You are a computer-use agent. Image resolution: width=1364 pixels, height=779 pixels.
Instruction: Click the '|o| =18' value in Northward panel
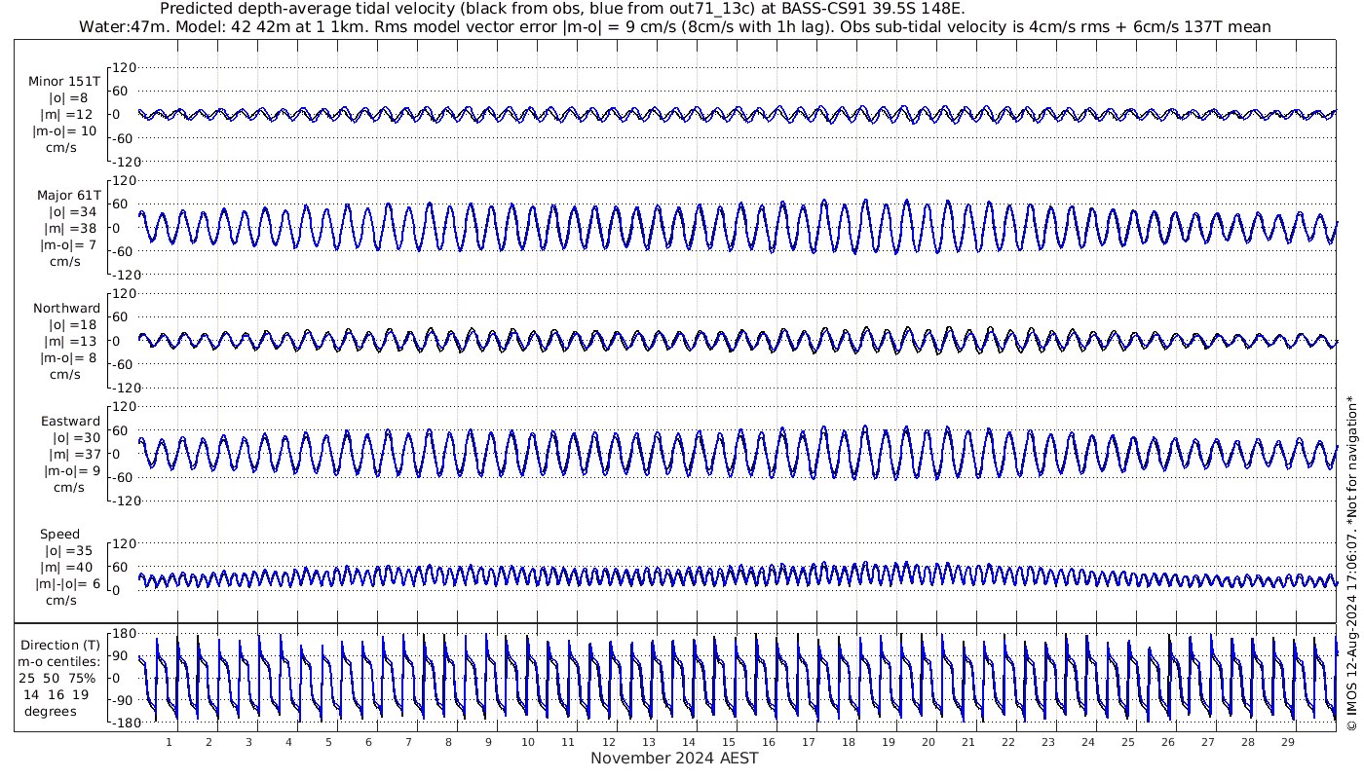[73, 324]
